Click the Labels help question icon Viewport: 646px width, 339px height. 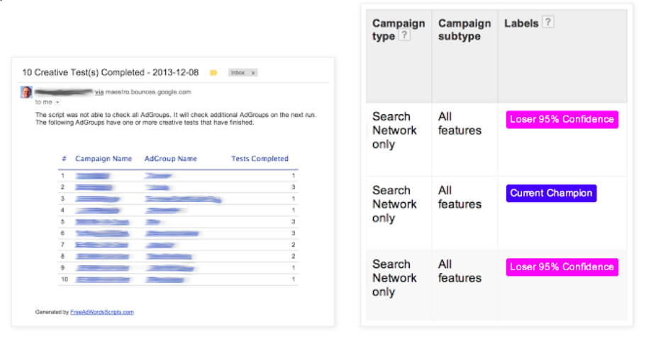547,22
